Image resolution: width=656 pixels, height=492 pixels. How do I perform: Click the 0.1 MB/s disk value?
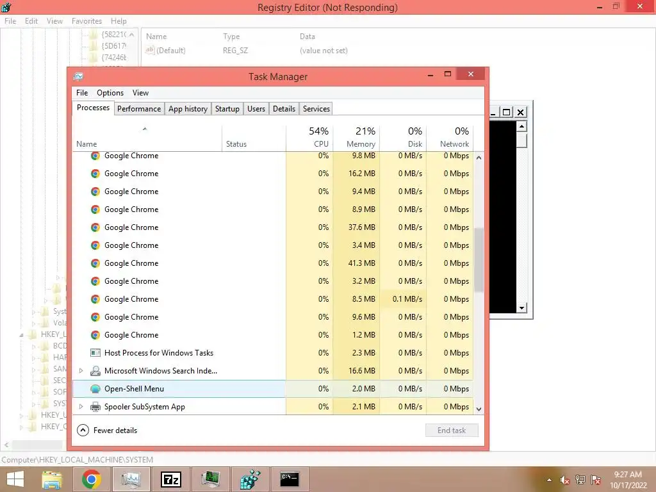tap(407, 299)
